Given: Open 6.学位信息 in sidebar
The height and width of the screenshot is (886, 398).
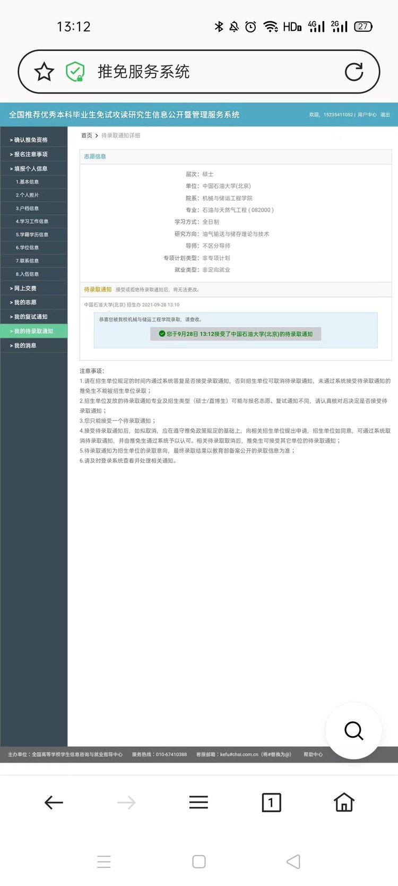Looking at the screenshot, I should [34, 248].
